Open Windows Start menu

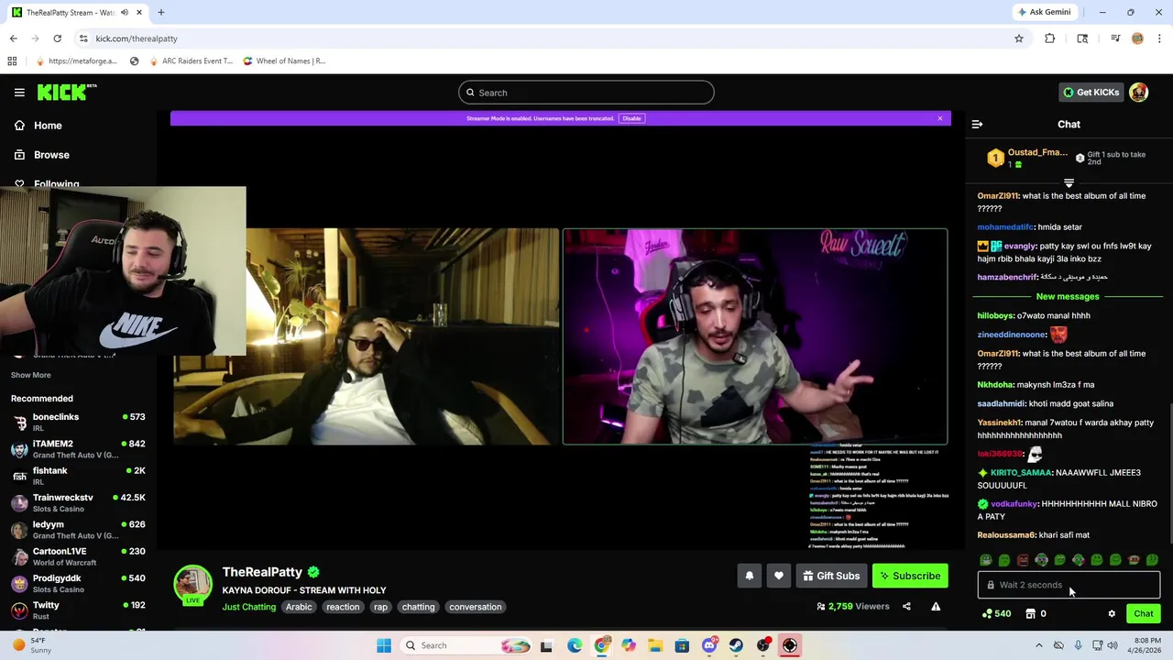pyautogui.click(x=384, y=645)
